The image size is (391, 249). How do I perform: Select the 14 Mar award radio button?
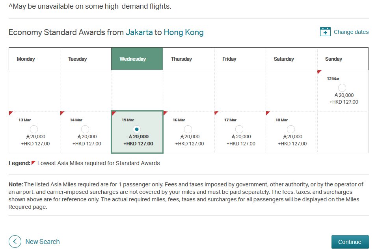pyautogui.click(x=85, y=129)
